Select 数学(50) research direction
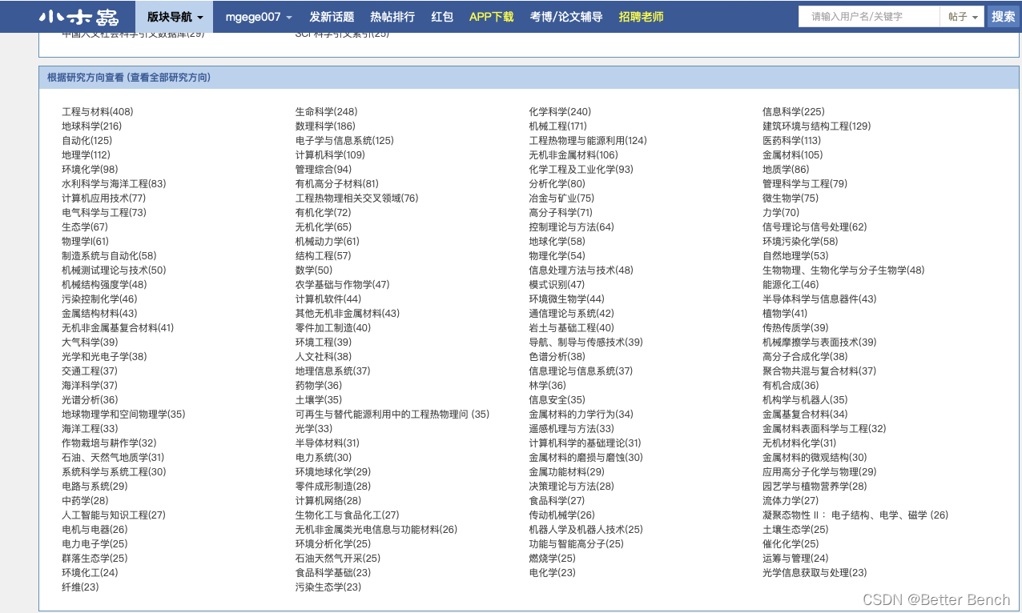The height and width of the screenshot is (613, 1022). (313, 270)
